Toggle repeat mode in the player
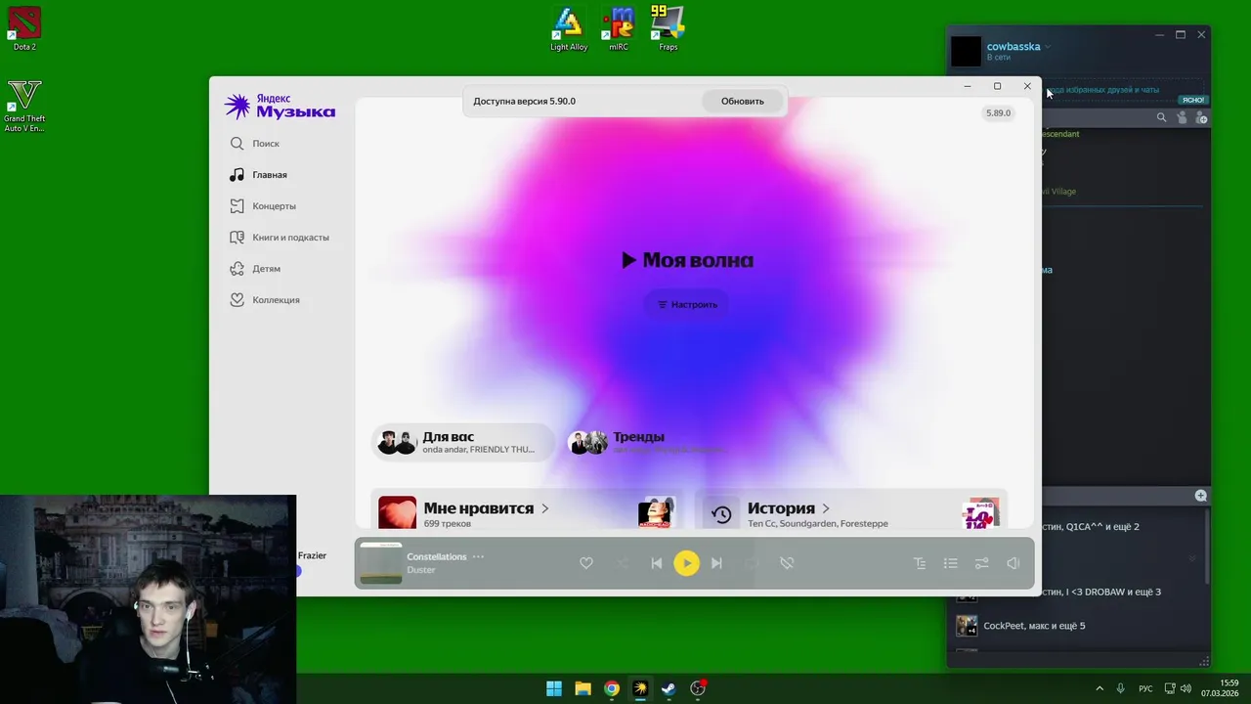1251x704 pixels. 751,563
